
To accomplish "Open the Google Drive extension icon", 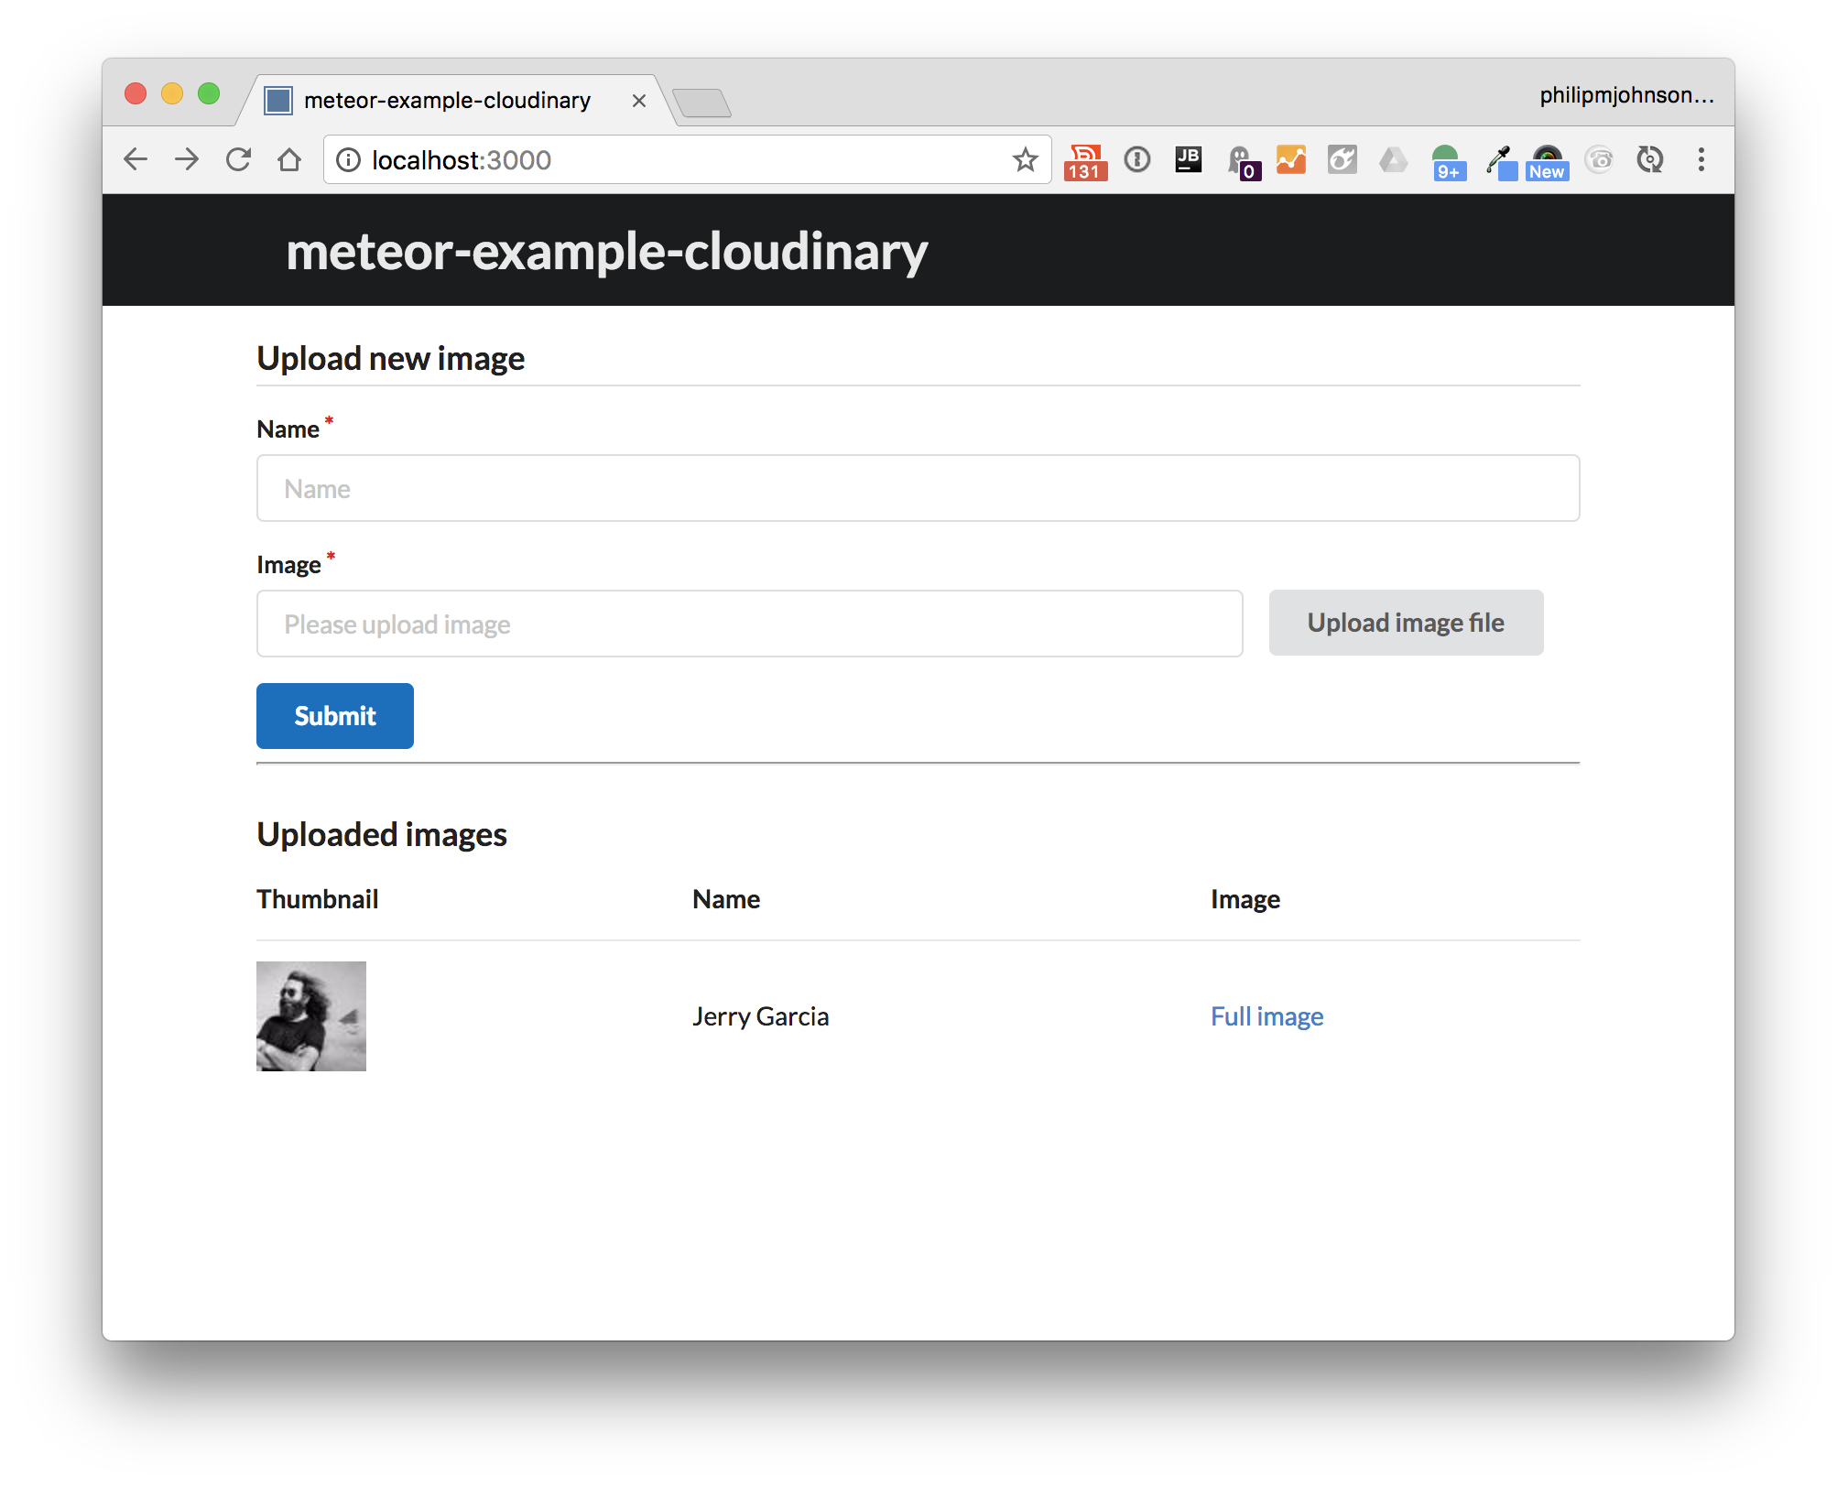I will 1393,160.
